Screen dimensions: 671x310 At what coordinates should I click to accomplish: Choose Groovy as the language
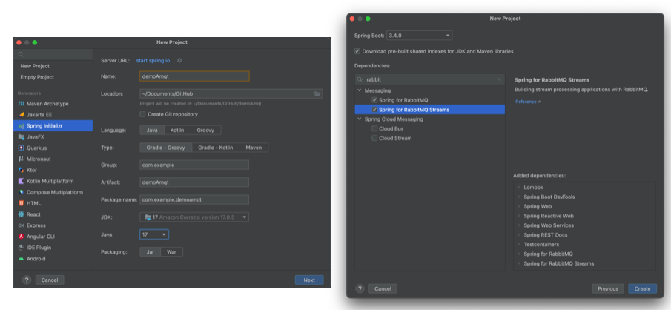pyautogui.click(x=205, y=131)
